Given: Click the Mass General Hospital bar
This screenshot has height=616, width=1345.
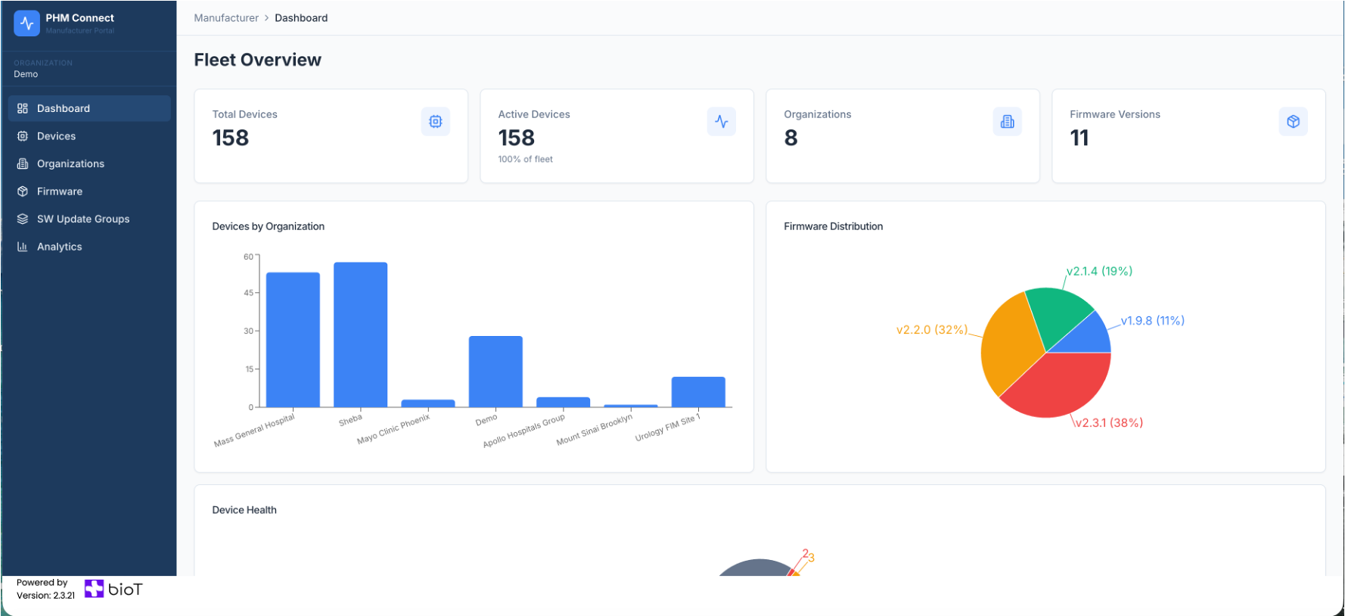Looking at the screenshot, I should (x=293, y=340).
